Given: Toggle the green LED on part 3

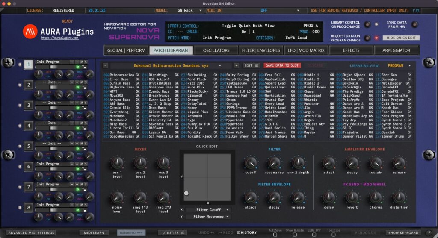Looking at the screenshot, I should tap(78, 108).
